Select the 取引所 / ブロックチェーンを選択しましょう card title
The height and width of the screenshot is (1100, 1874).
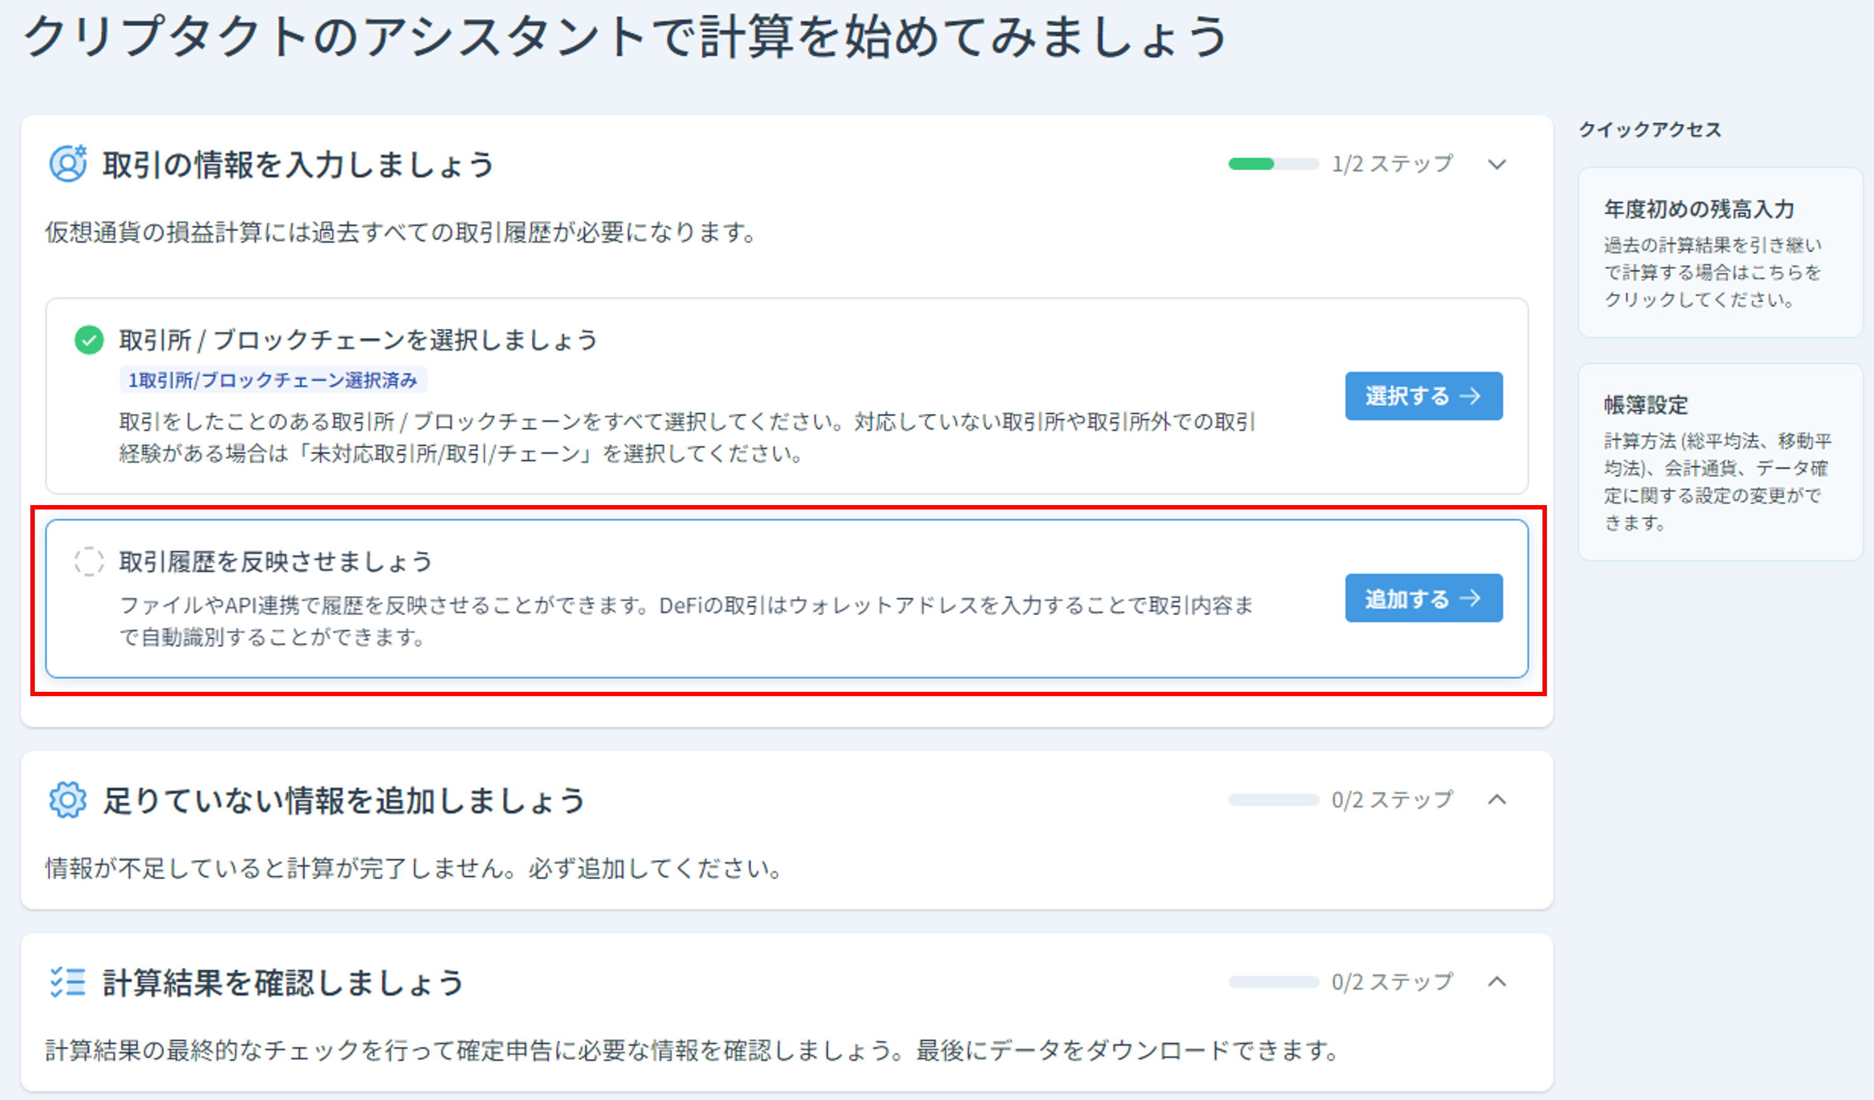coord(359,341)
